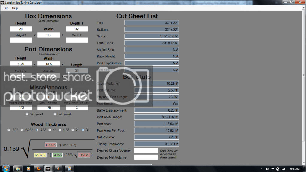Select the .50" wood thickness option
The image size is (306, 172).
9,130
